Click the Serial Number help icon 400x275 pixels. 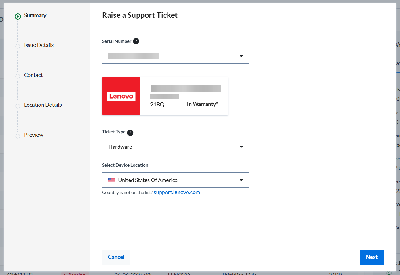coord(136,41)
